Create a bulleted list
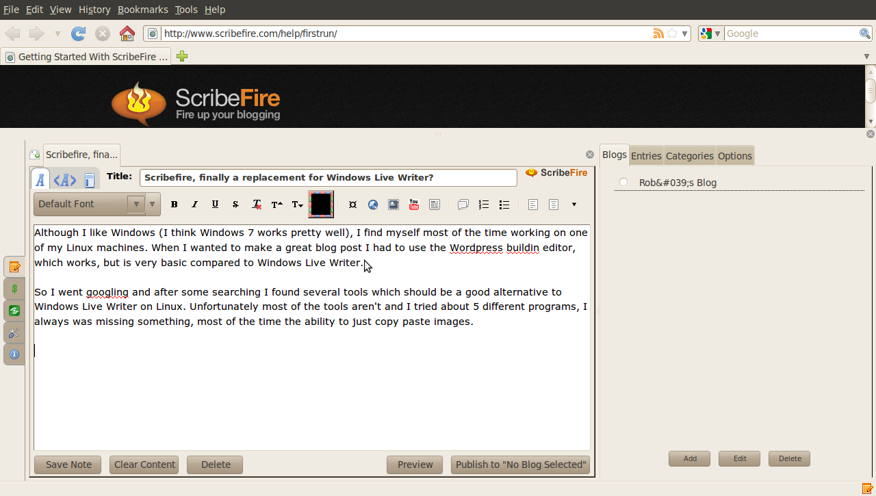Image resolution: width=876 pixels, height=496 pixels. pyautogui.click(x=504, y=205)
